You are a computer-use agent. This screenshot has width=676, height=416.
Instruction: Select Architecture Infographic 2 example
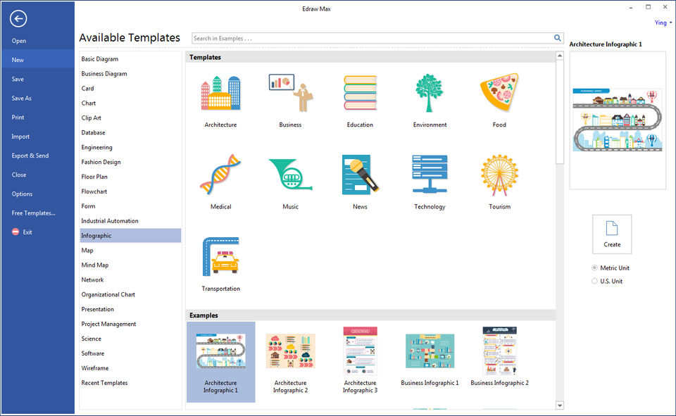point(291,362)
